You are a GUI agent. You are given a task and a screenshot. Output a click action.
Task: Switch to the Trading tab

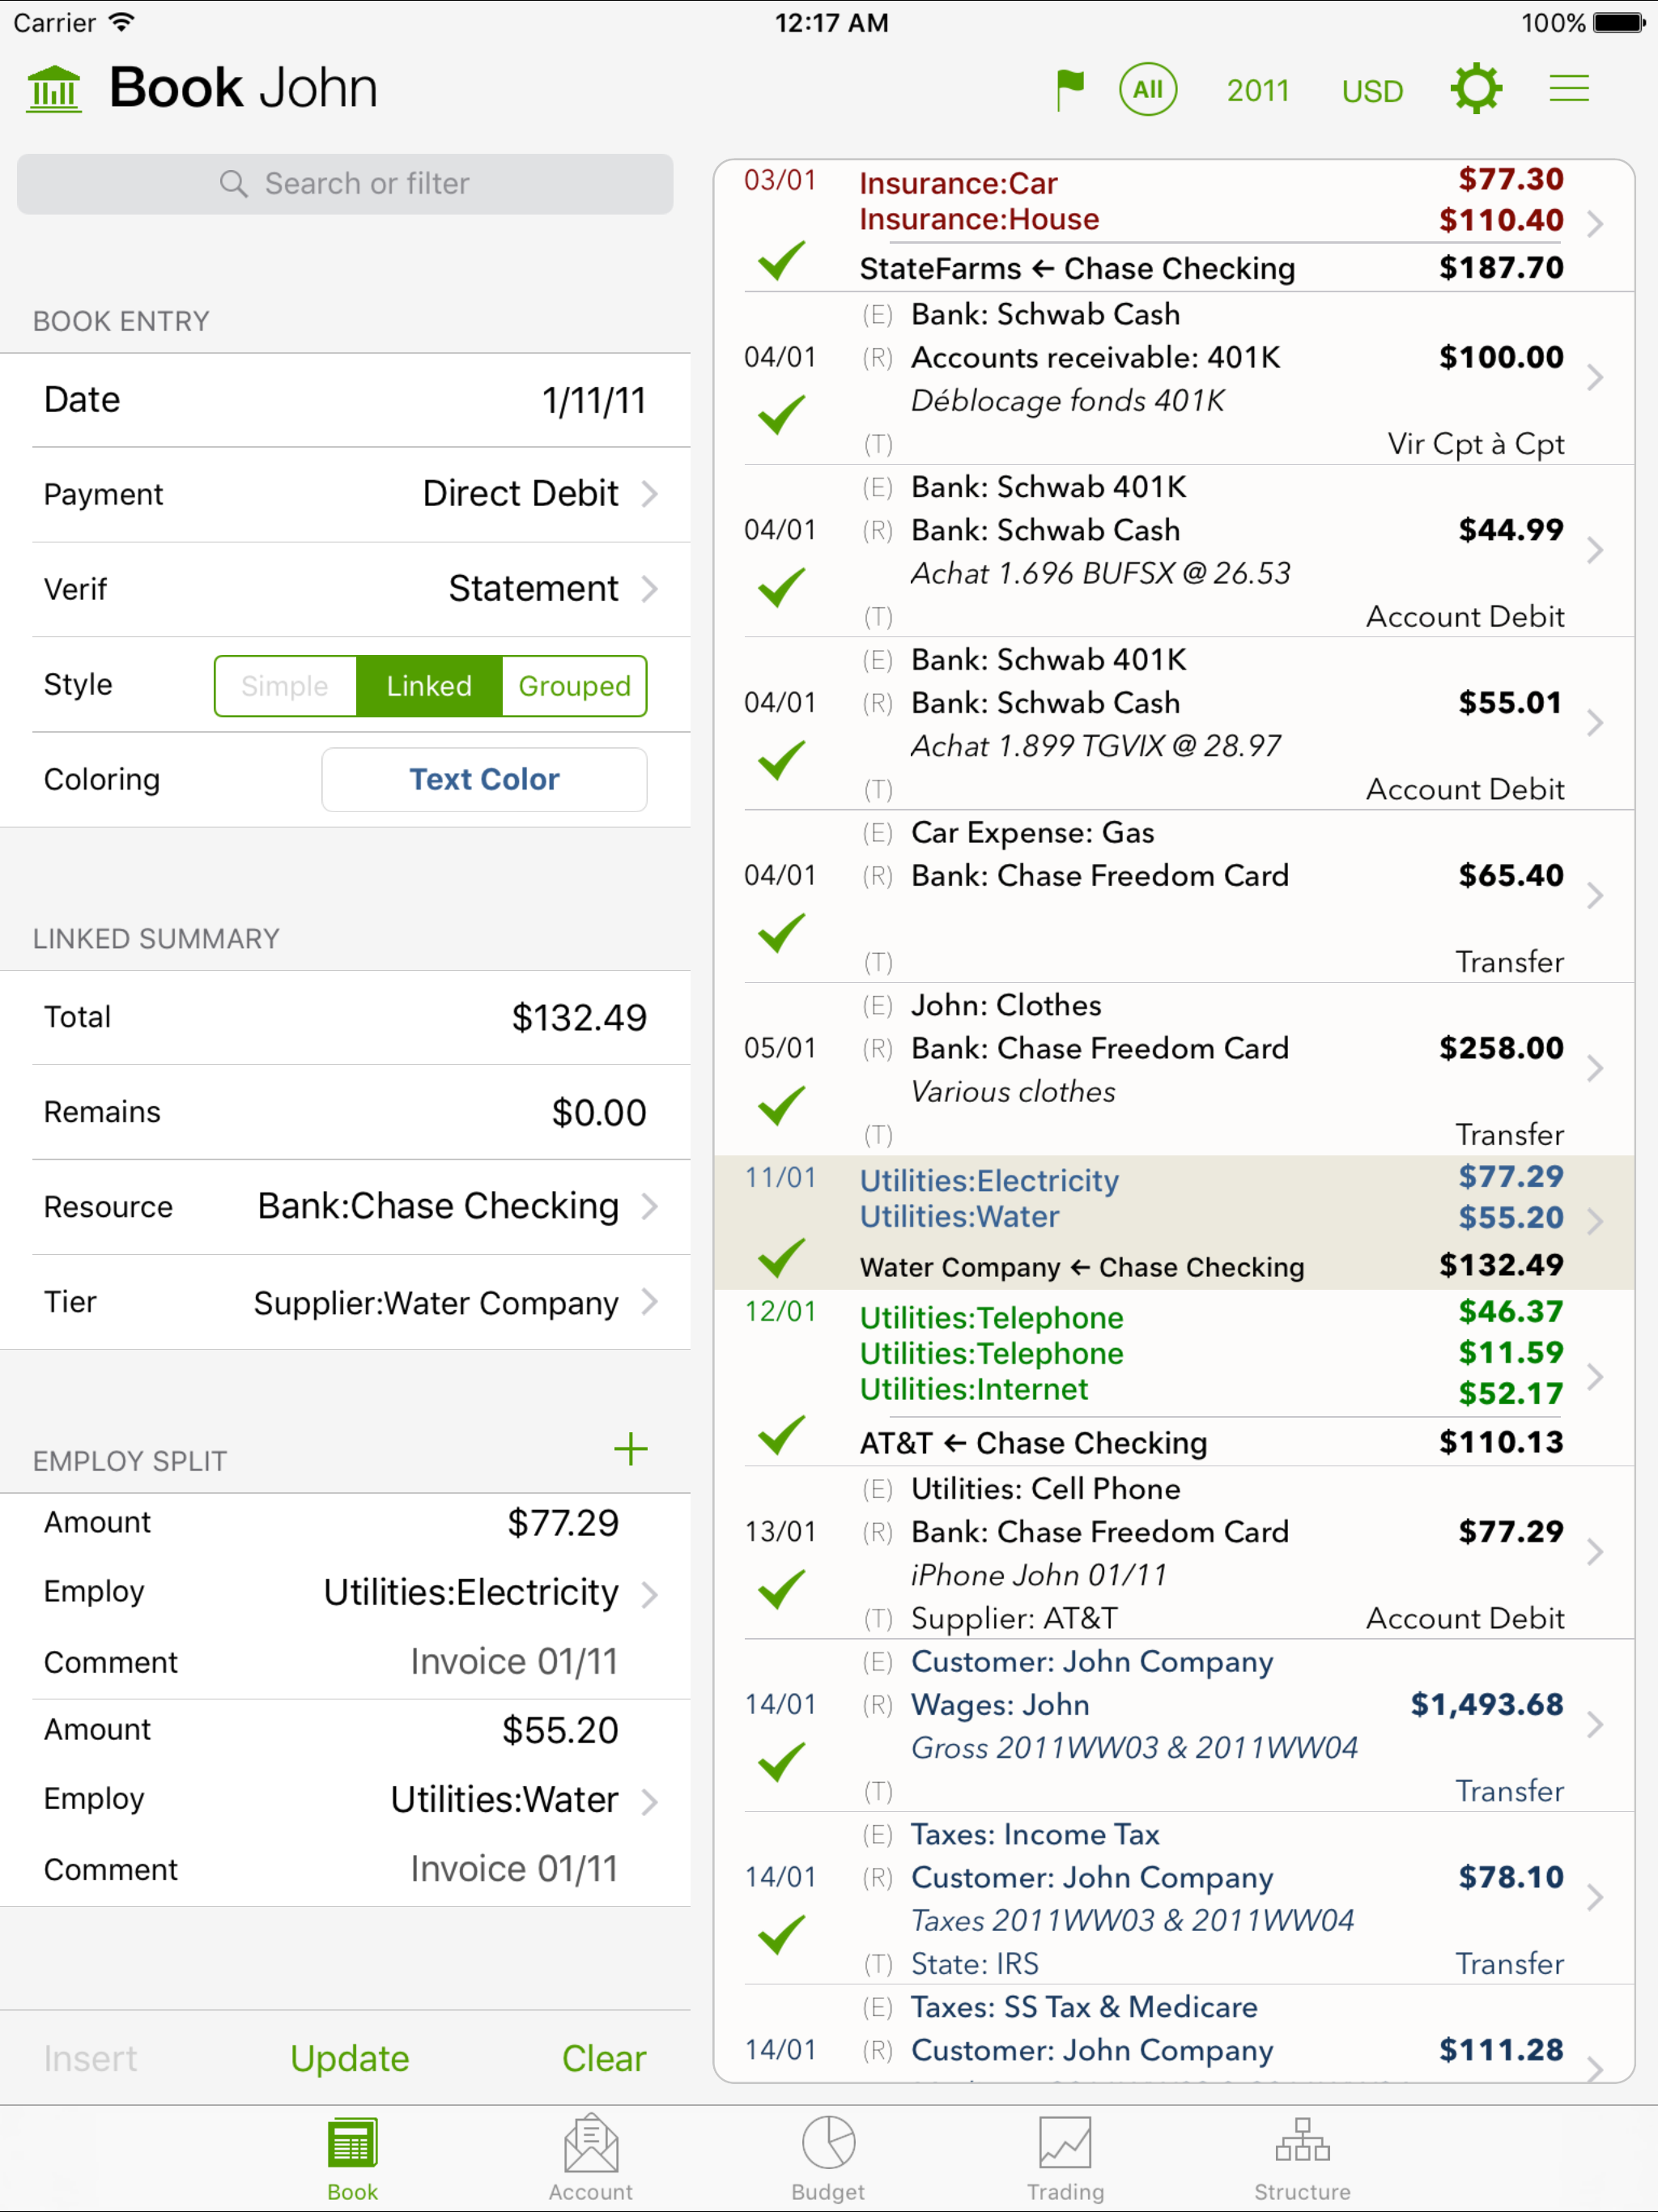tap(1065, 2158)
